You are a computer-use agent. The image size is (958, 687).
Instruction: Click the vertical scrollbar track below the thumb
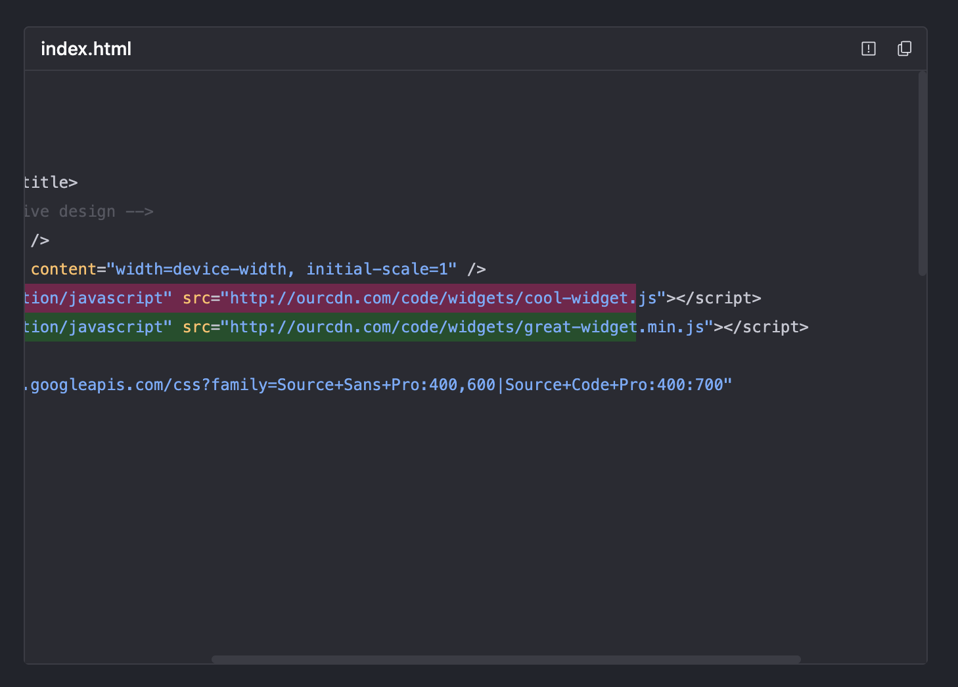[x=922, y=460]
